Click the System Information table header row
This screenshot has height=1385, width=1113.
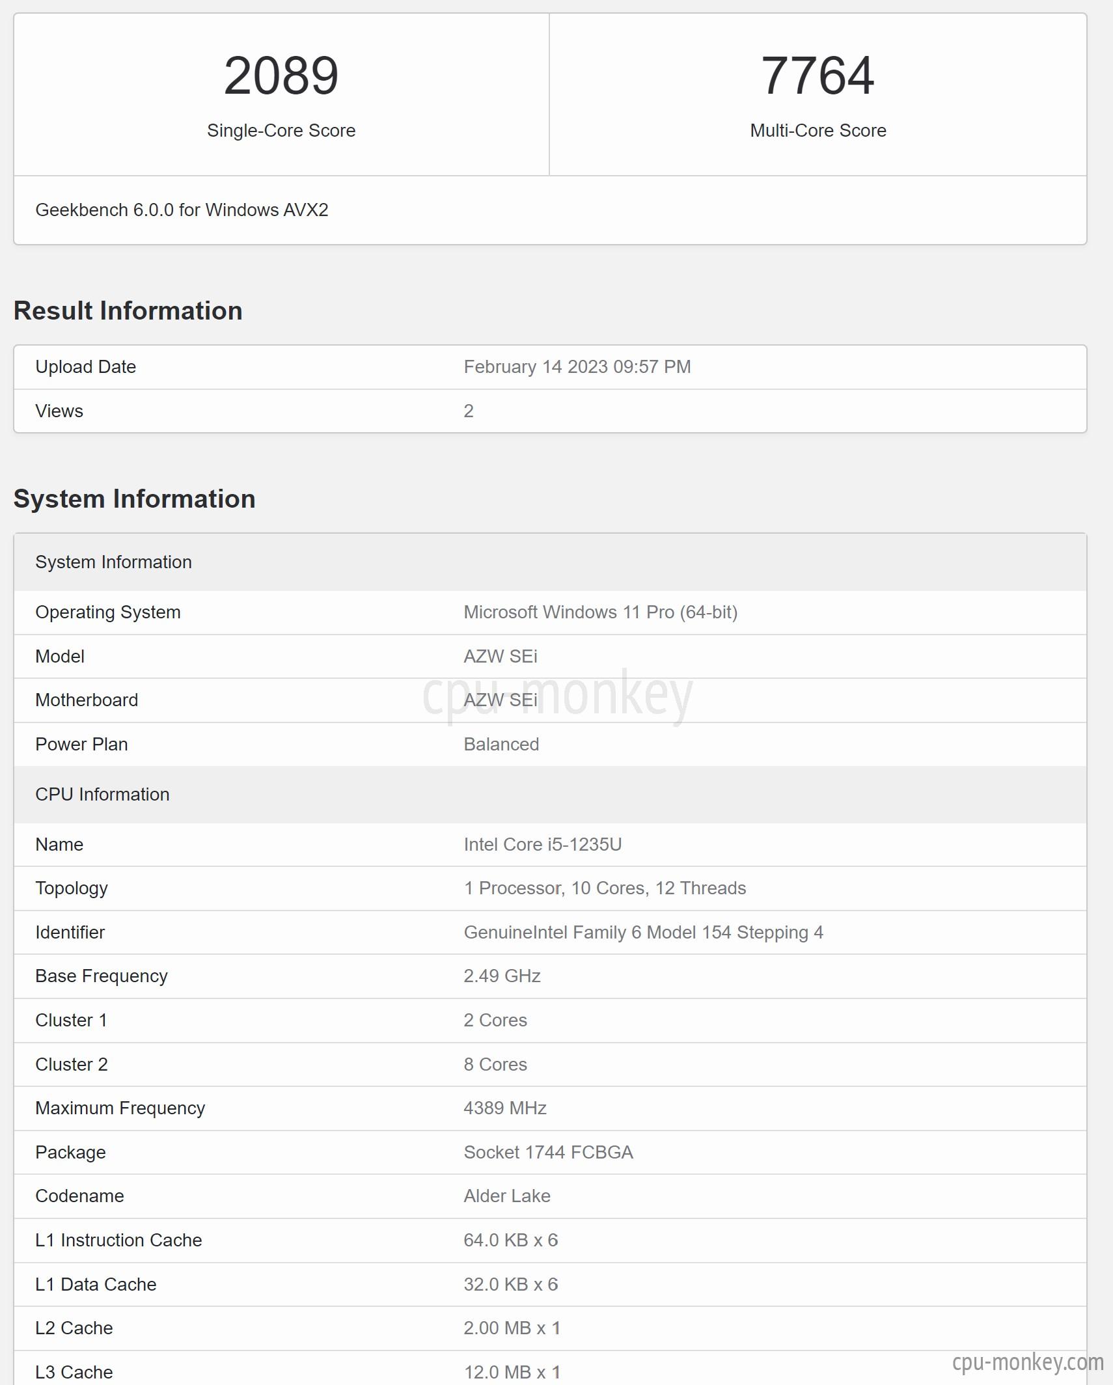click(x=550, y=562)
